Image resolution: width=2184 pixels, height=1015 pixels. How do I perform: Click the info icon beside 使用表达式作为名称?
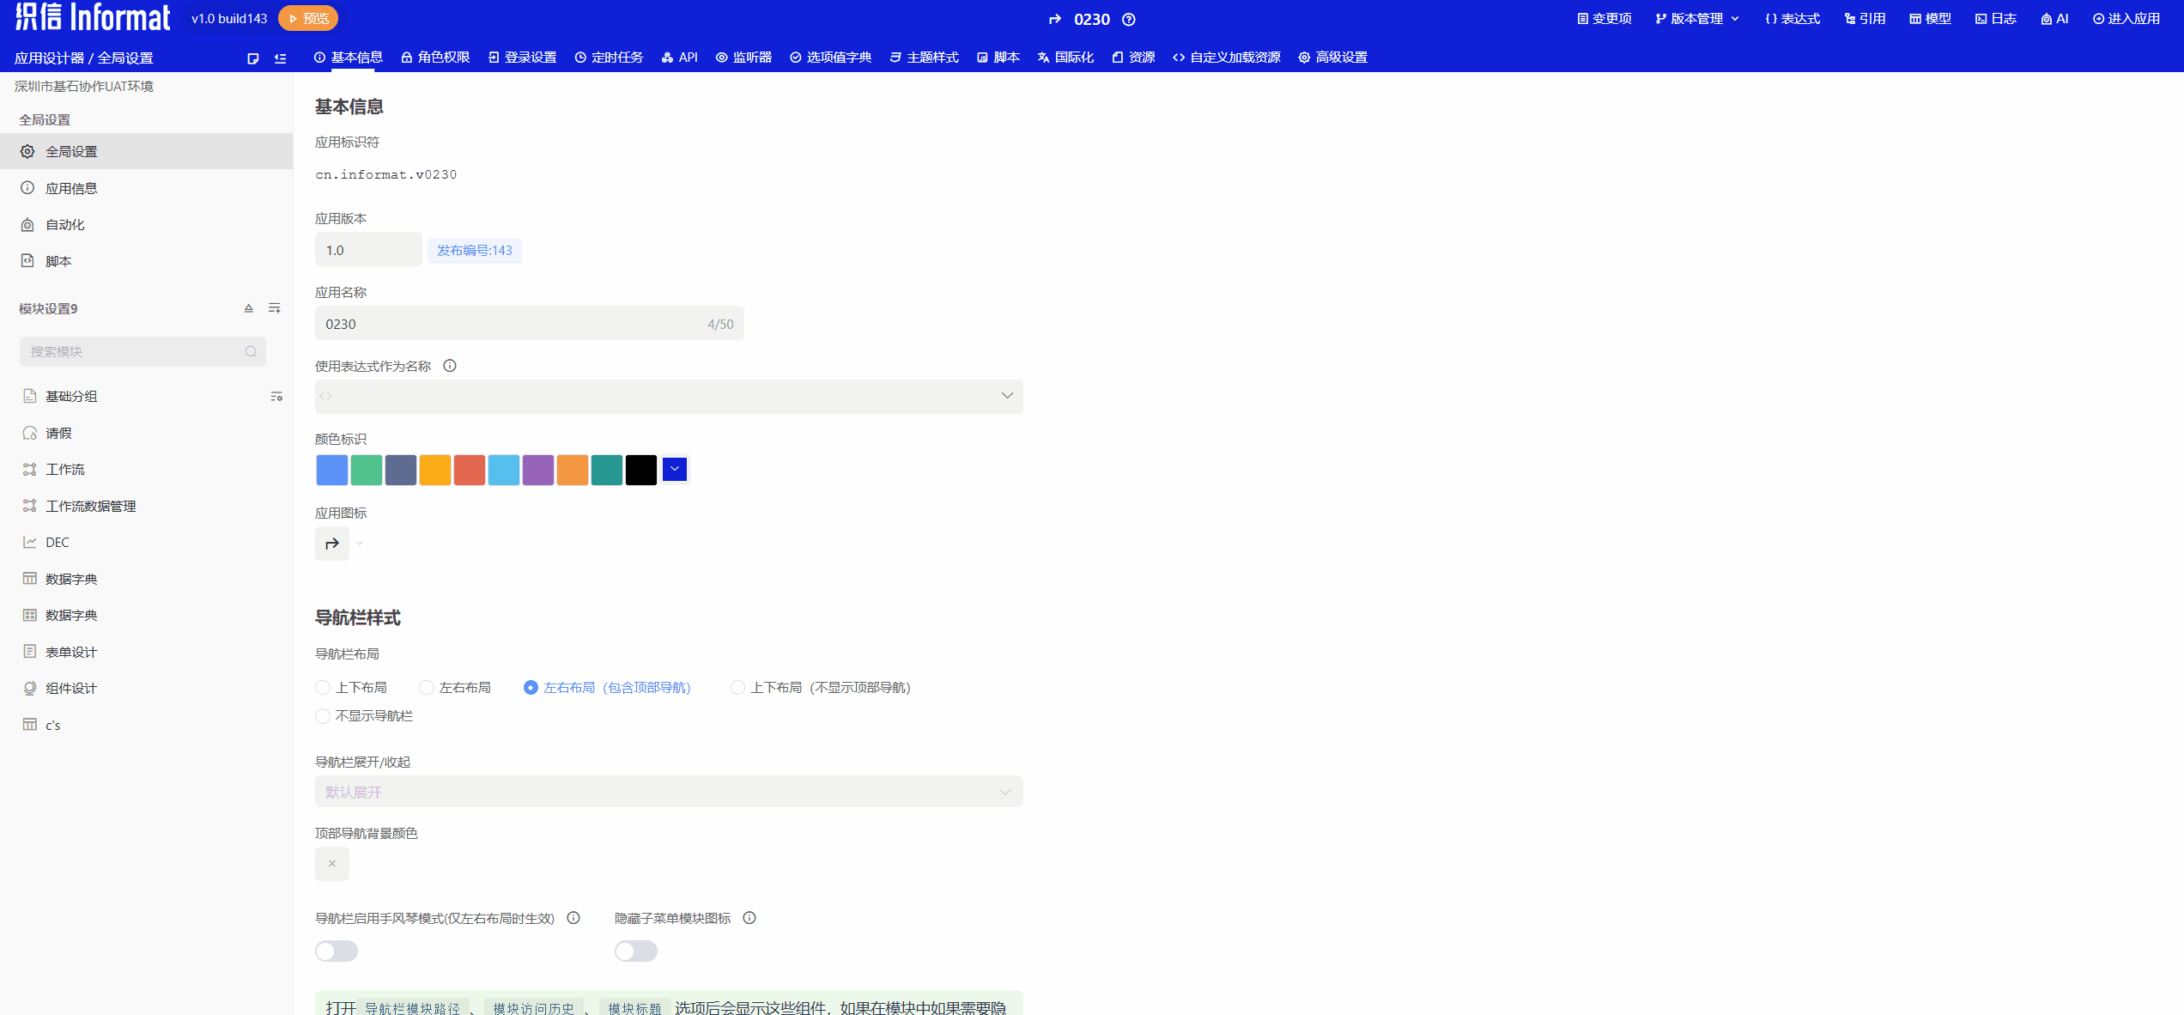click(x=450, y=366)
